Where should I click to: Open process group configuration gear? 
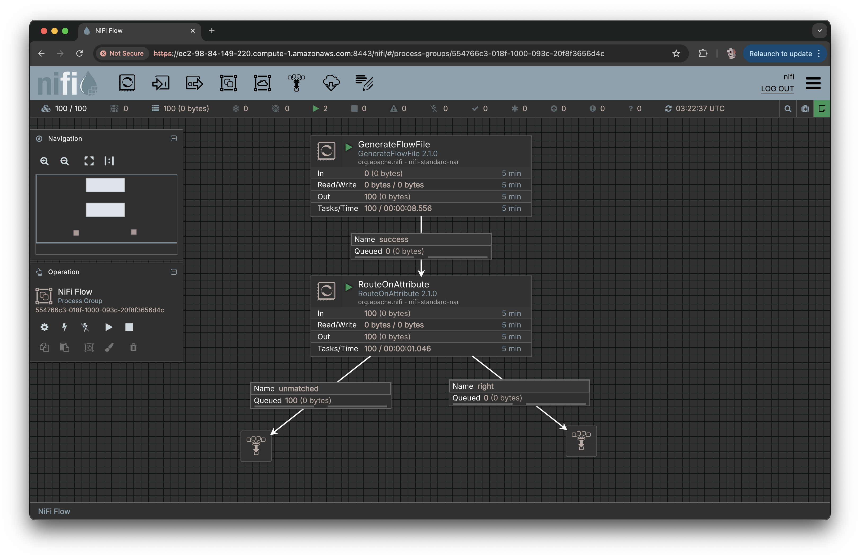click(x=44, y=327)
